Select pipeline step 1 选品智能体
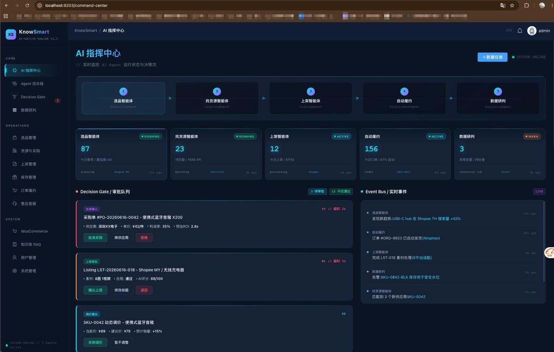 pyautogui.click(x=123, y=98)
